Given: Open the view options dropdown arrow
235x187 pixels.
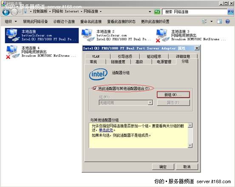Looking at the screenshot, I should pos(212,22).
